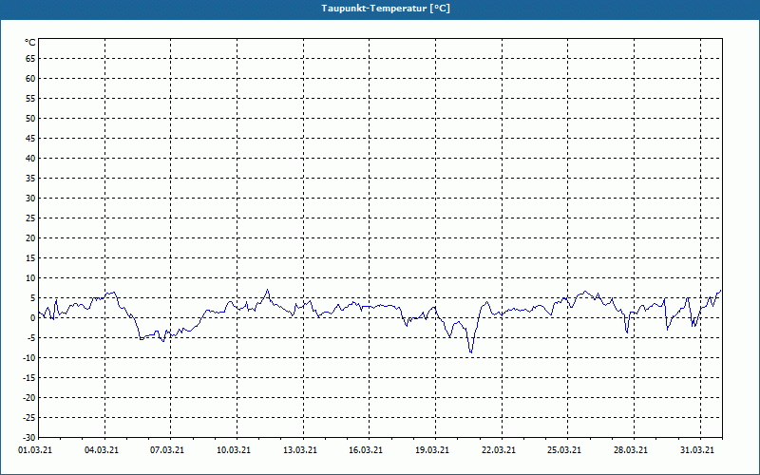
Task: Click the 30 value on temperature axis
Action: tap(30, 199)
